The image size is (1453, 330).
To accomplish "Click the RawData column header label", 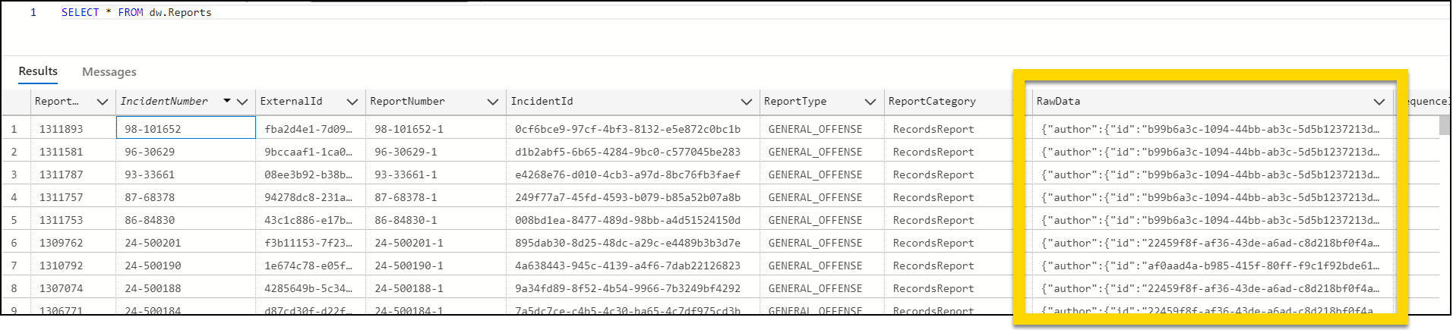I will click(1058, 102).
